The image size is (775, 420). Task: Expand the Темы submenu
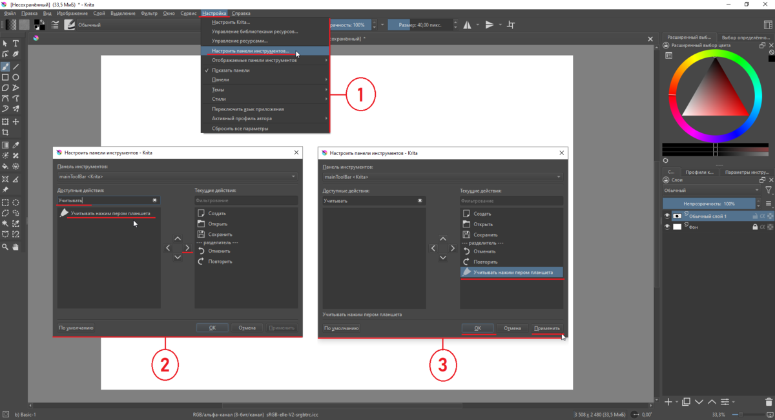[265, 89]
